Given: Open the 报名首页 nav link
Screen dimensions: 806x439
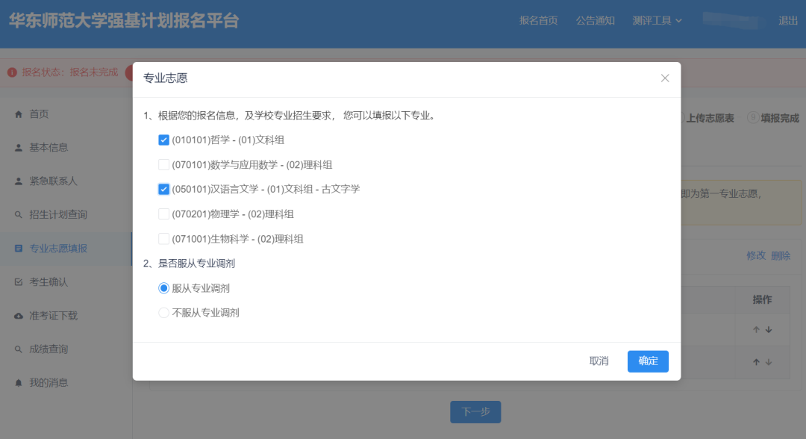Looking at the screenshot, I should click(538, 21).
